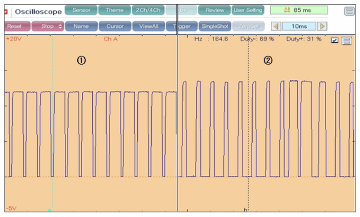360x217 pixels.
Task: Click the Name button
Action: [81, 26]
